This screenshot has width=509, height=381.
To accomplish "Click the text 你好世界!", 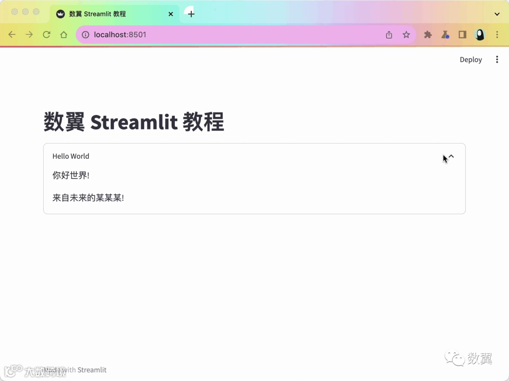I will point(71,175).
